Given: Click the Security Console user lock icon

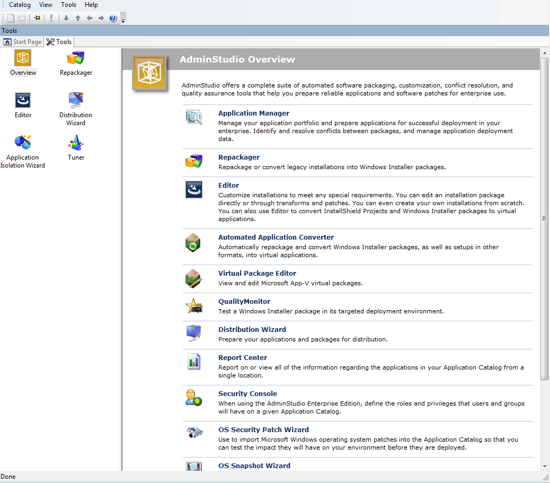Looking at the screenshot, I should pyautogui.click(x=193, y=398).
